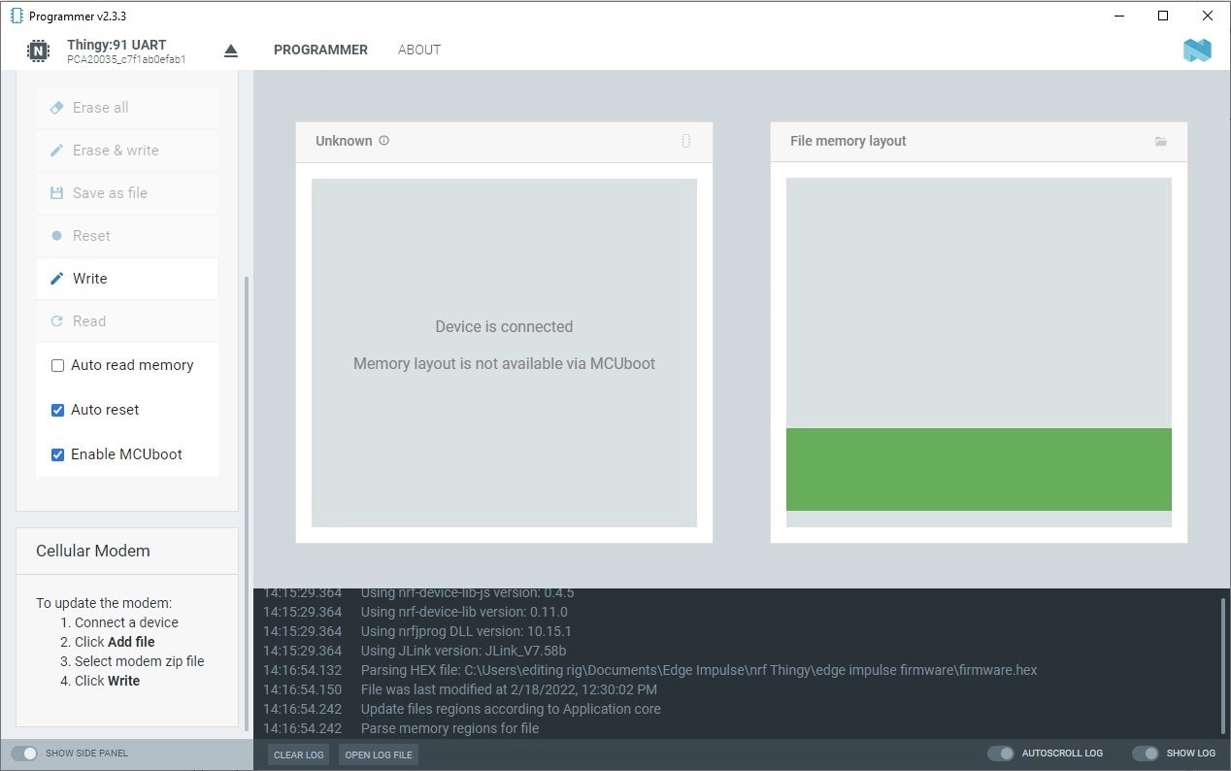Uncheck the Enable MCUboot checkbox
The height and width of the screenshot is (771, 1231).
point(57,455)
